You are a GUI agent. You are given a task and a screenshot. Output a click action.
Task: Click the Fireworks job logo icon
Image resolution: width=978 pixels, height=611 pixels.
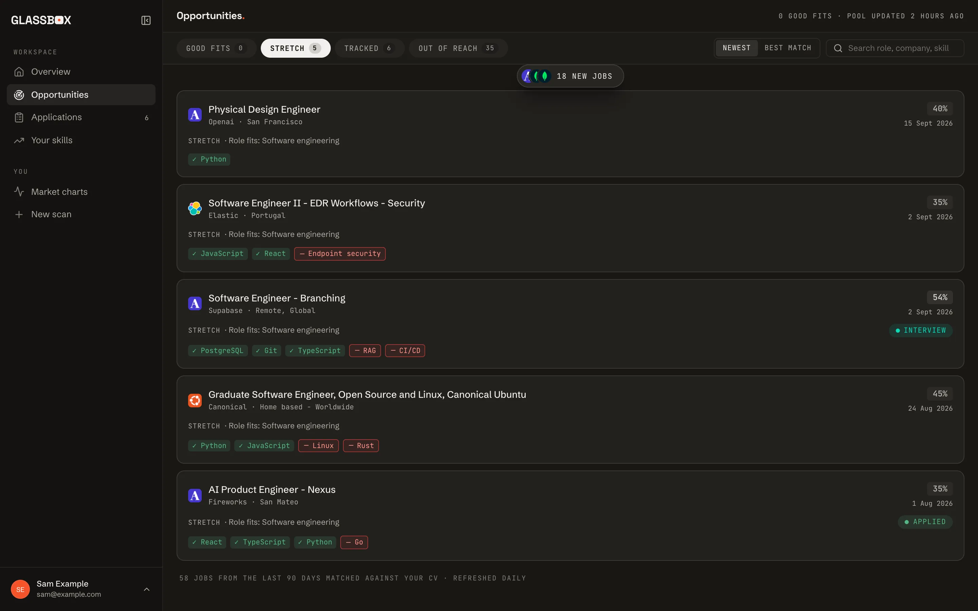click(x=195, y=495)
